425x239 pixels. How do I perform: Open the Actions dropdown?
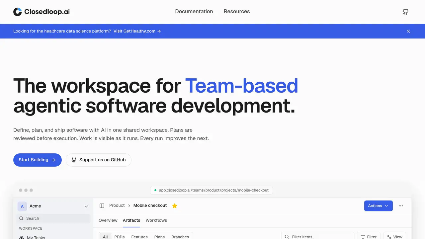point(379,206)
